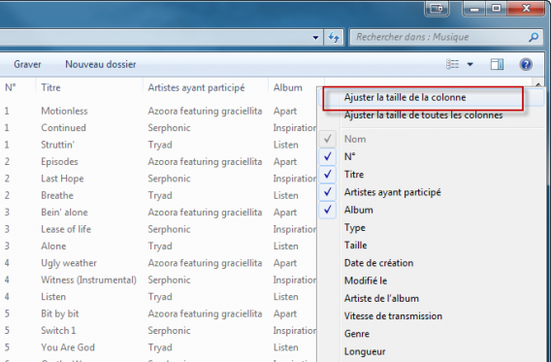Select the track Breathe

pos(57,195)
